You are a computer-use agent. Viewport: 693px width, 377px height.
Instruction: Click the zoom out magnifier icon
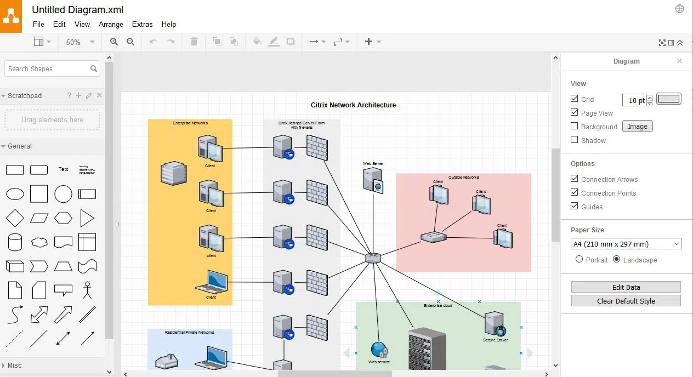(130, 42)
